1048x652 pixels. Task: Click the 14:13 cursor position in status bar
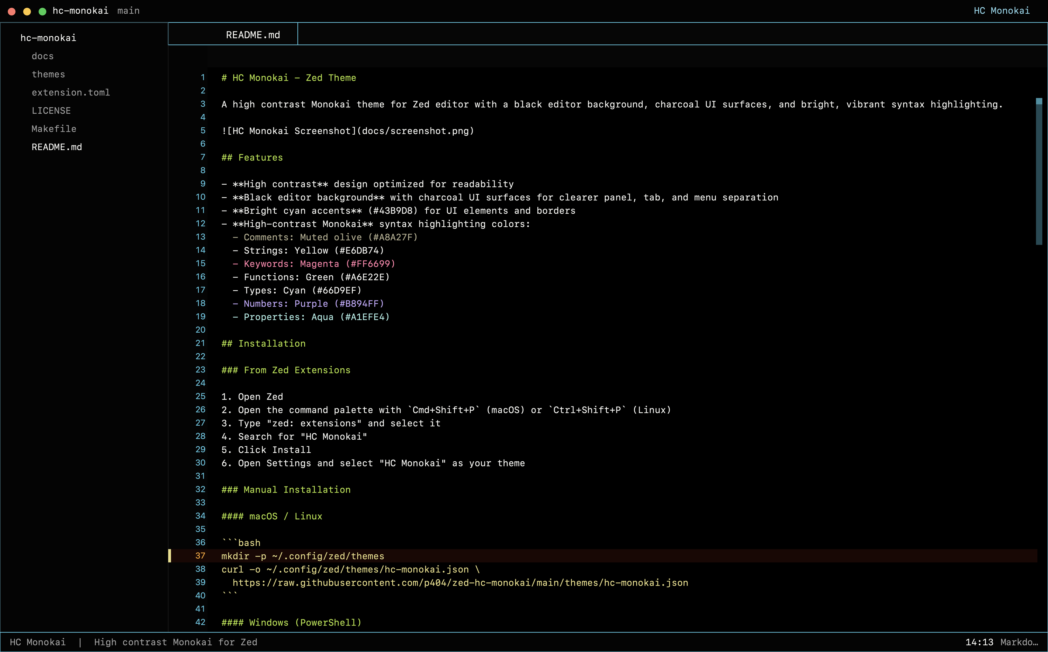coord(979,642)
